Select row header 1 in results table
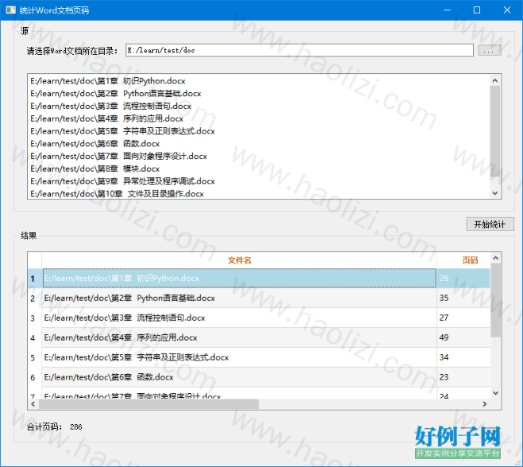 point(35,279)
